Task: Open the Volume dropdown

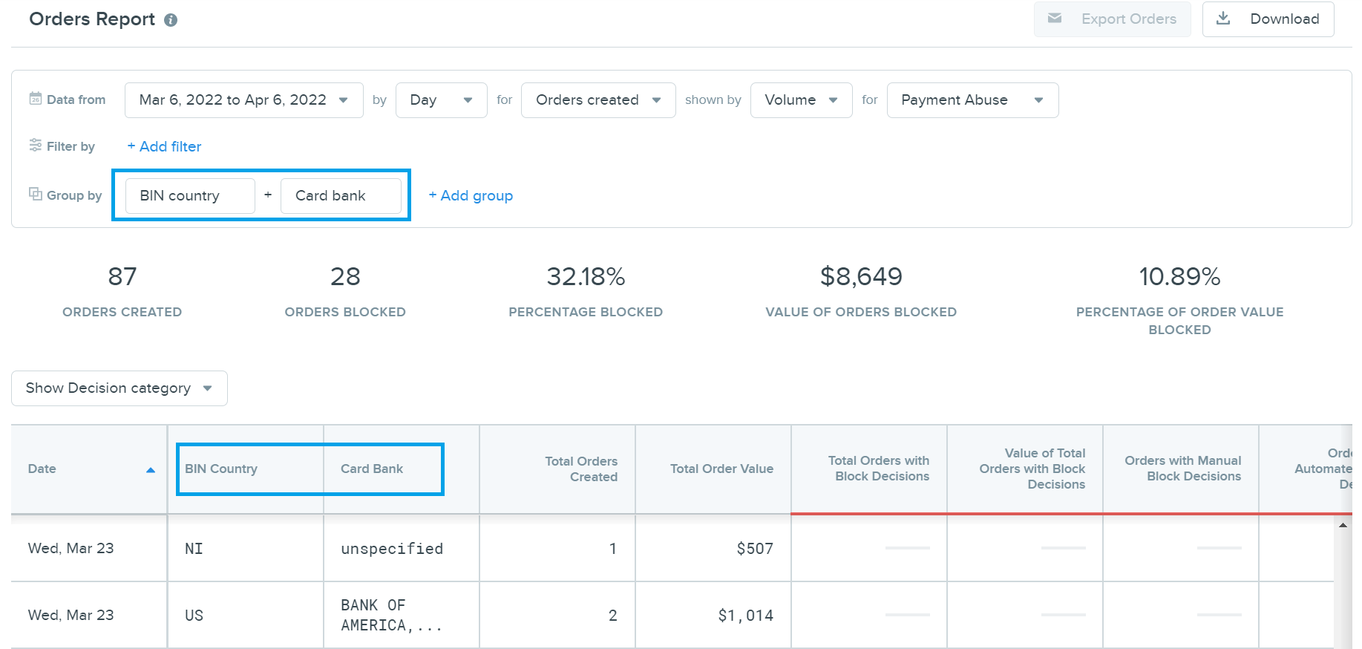Action: click(x=801, y=100)
